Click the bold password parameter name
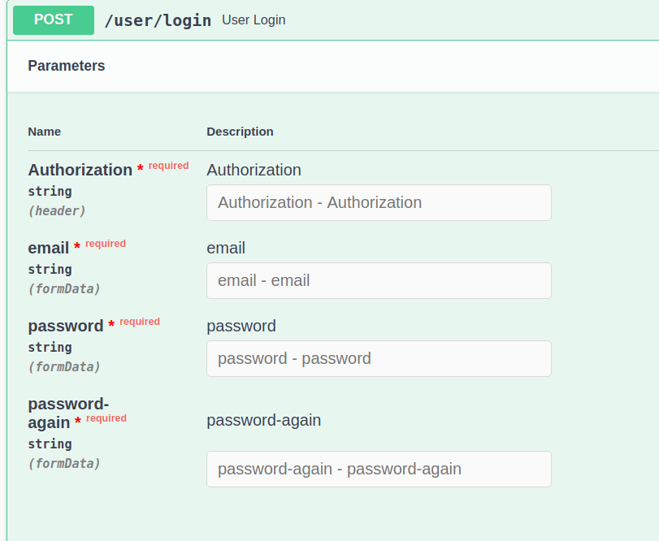Viewport: 659px width, 541px height. pyautogui.click(x=65, y=326)
